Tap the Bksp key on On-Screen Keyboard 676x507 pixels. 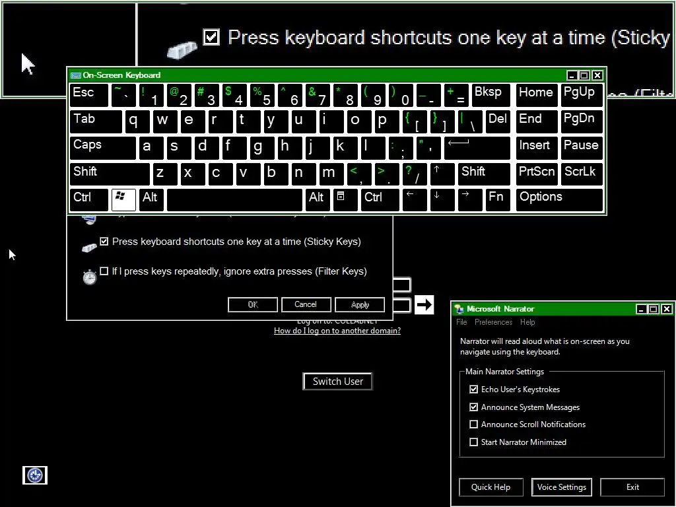(491, 95)
